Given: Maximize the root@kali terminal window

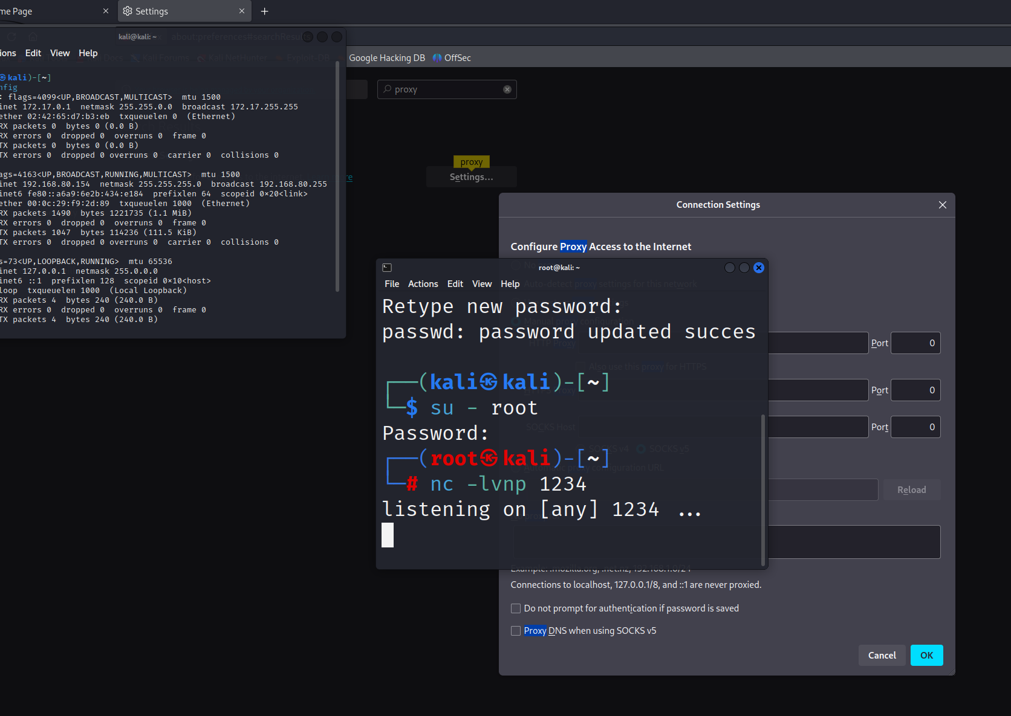Looking at the screenshot, I should 744,268.
